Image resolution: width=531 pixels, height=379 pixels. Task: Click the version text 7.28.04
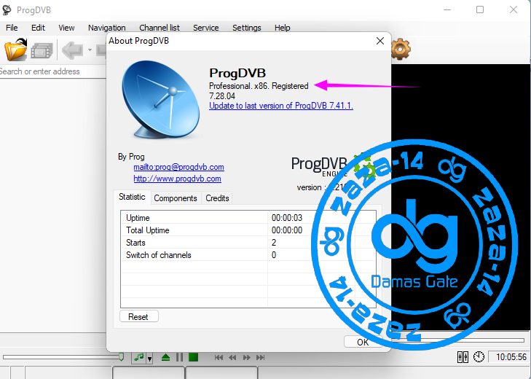pos(222,96)
